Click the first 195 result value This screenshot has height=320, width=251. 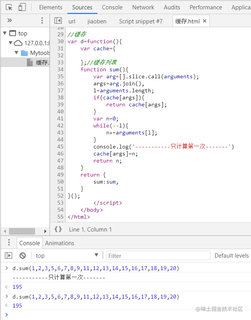point(17,287)
